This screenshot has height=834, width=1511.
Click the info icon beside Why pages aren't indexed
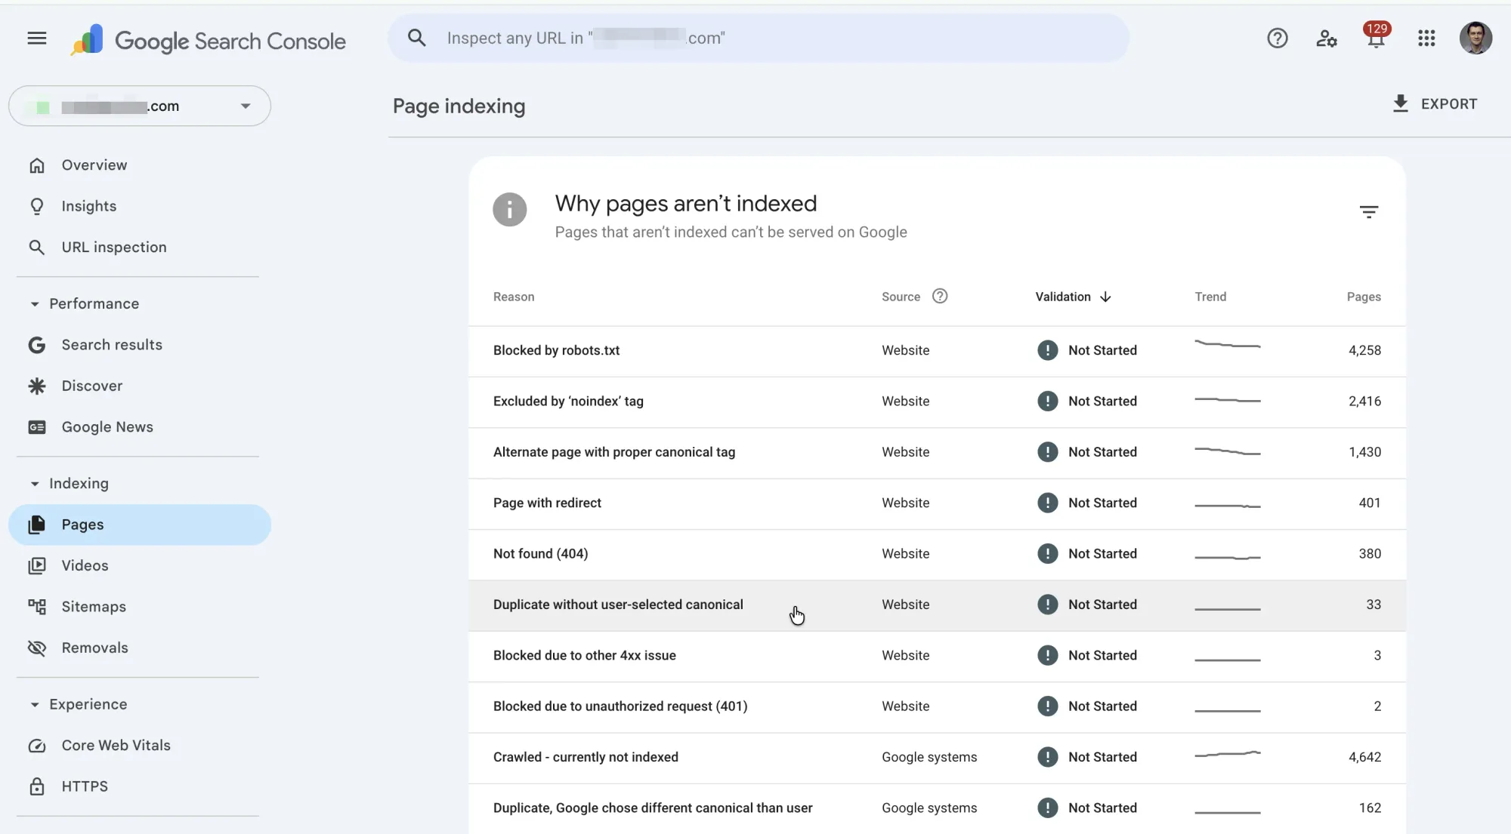pos(510,210)
